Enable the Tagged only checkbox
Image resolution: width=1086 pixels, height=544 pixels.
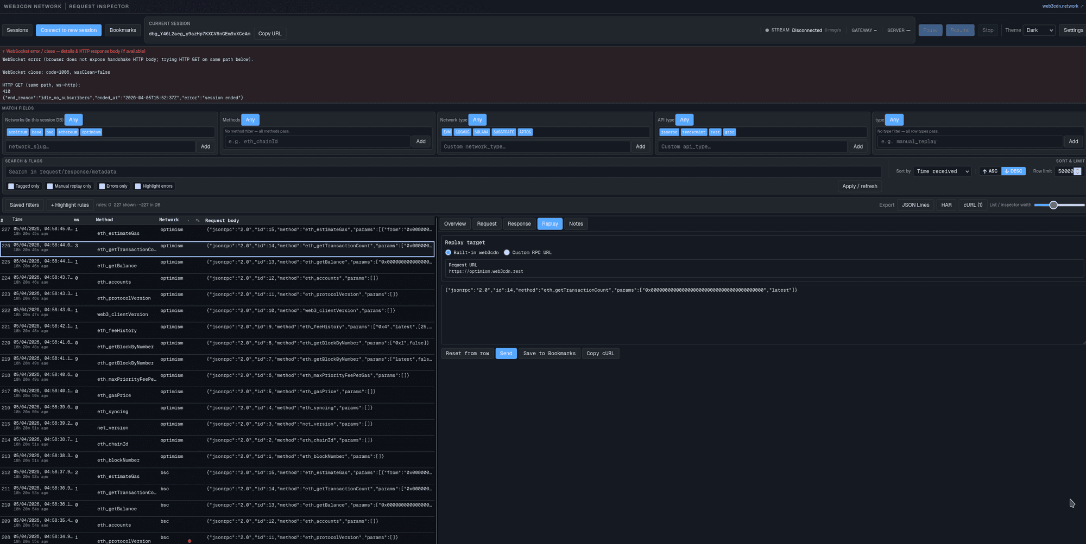[x=11, y=187]
